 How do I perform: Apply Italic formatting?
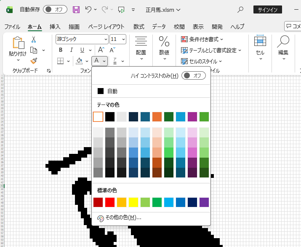point(71,50)
